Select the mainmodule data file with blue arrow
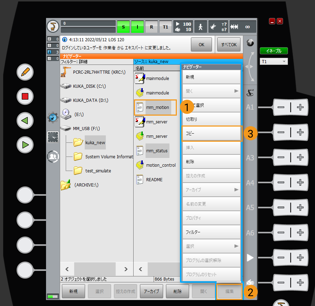The width and height of the screenshot is (315, 306). [x=152, y=93]
